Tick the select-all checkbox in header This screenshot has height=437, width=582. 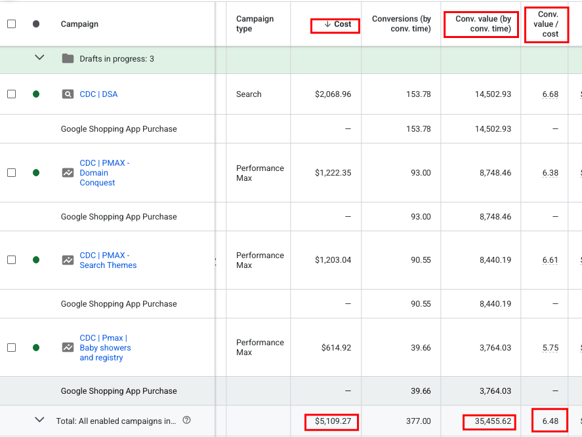[x=12, y=24]
